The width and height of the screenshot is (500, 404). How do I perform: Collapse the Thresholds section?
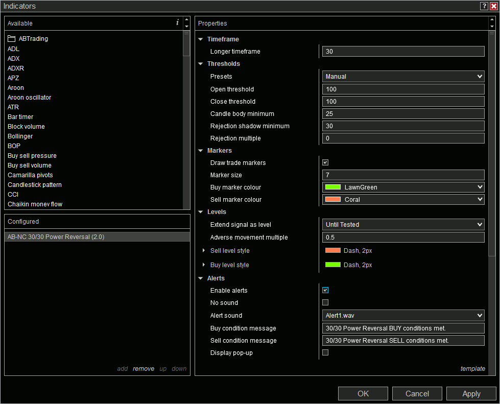(201, 64)
